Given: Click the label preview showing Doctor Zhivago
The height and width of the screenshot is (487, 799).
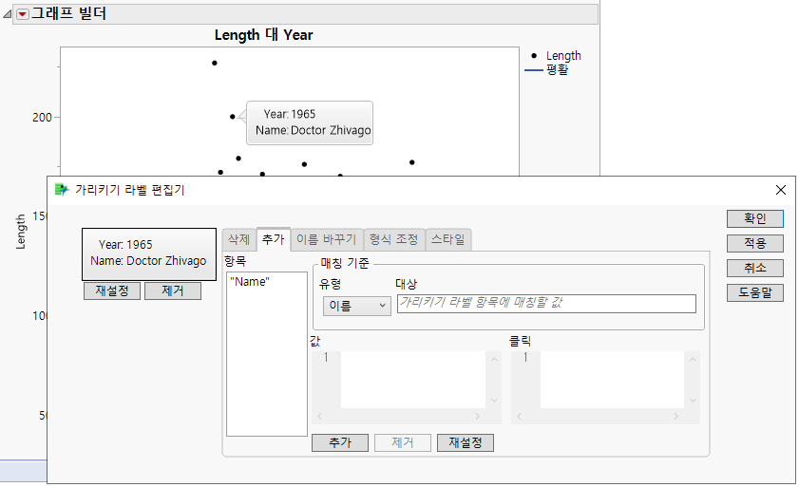Looking at the screenshot, I should click(149, 254).
